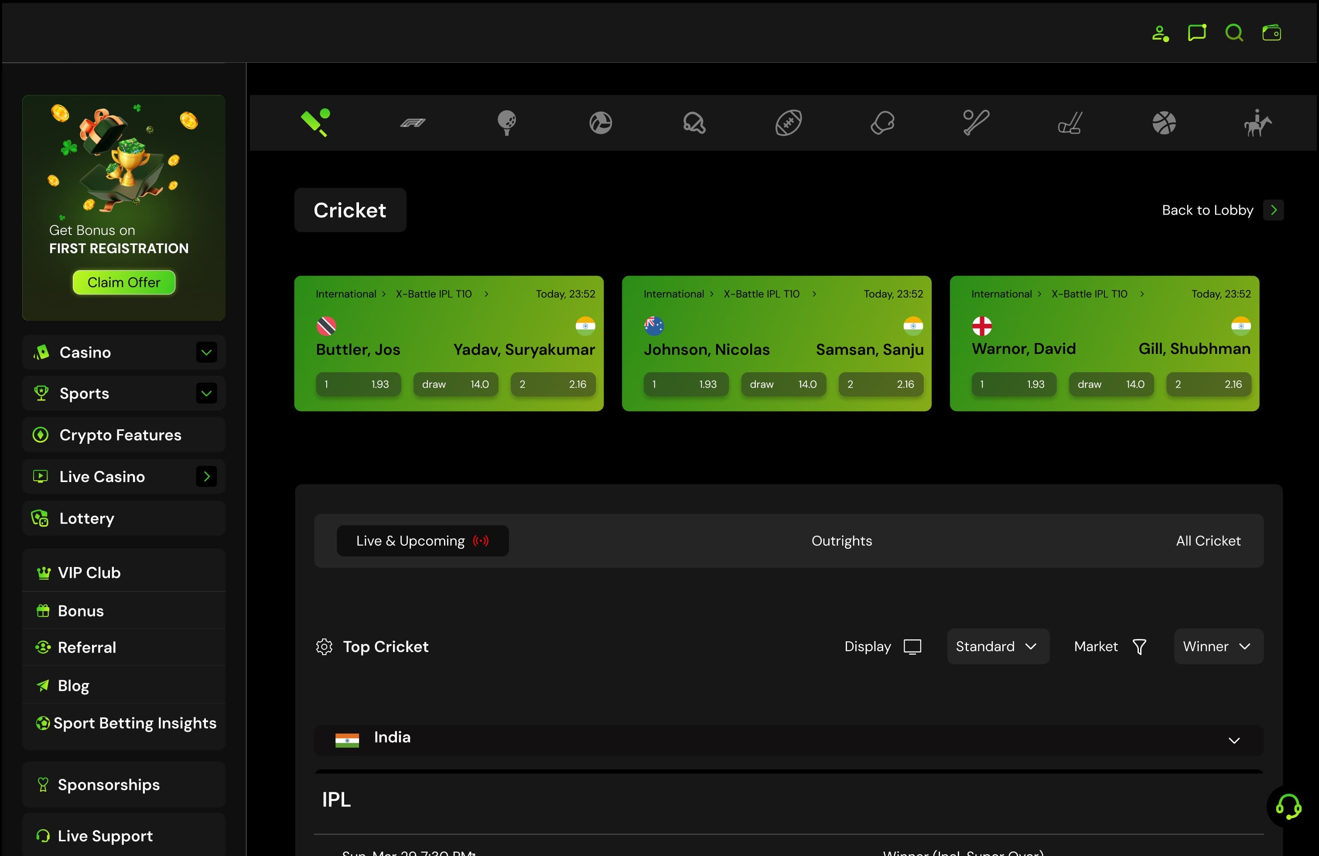
Task: Select the ice hockey icon
Action: pos(1070,122)
